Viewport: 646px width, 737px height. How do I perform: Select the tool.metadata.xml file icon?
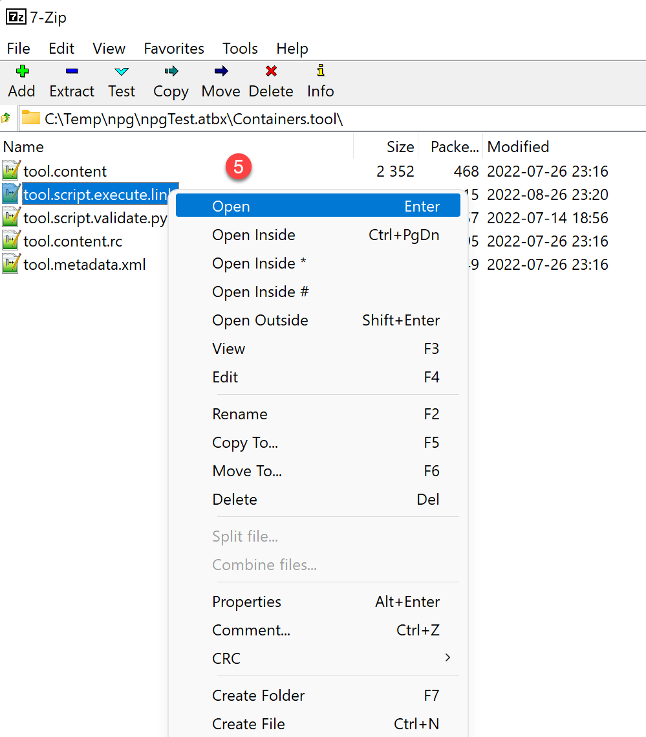click(x=11, y=264)
